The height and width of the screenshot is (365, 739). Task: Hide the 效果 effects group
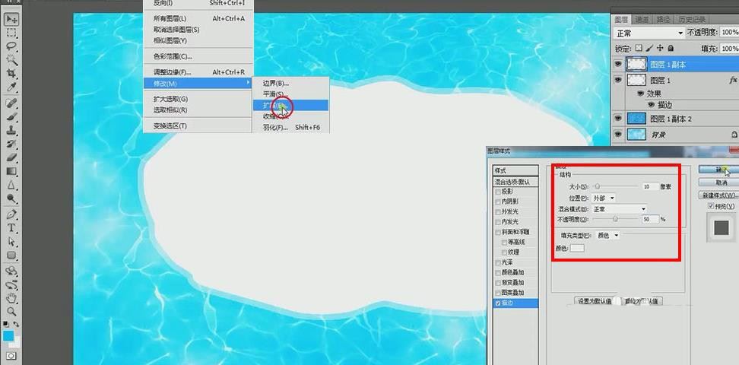[x=640, y=94]
